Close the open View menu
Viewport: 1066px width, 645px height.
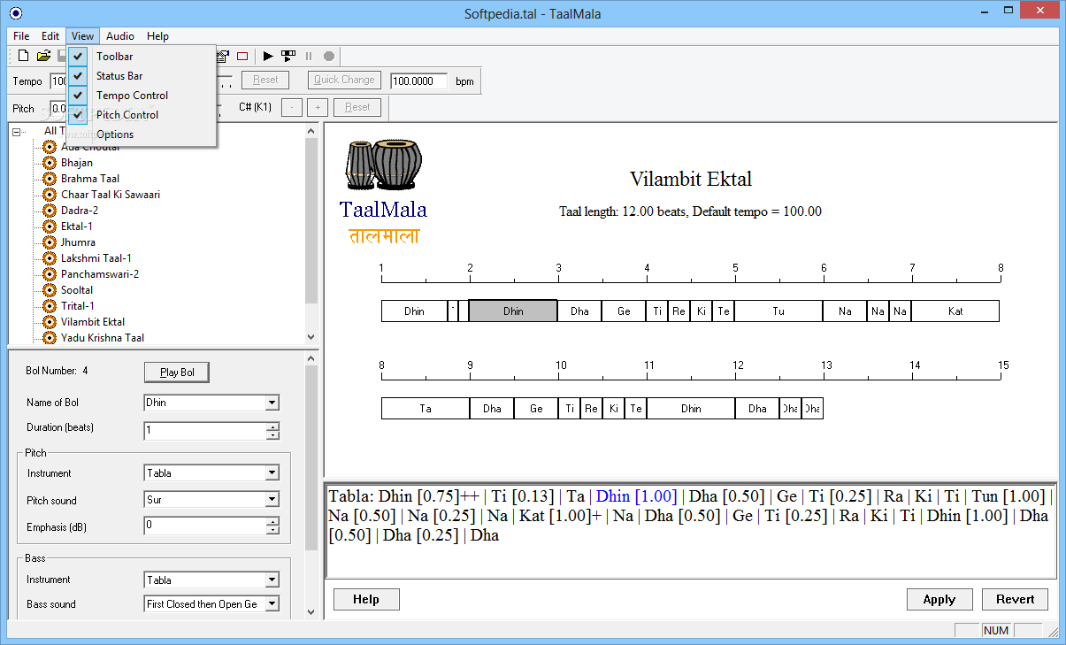click(82, 36)
